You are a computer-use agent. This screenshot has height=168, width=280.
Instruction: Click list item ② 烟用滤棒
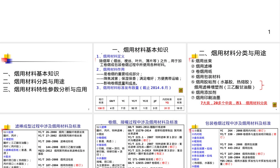tap(201, 66)
